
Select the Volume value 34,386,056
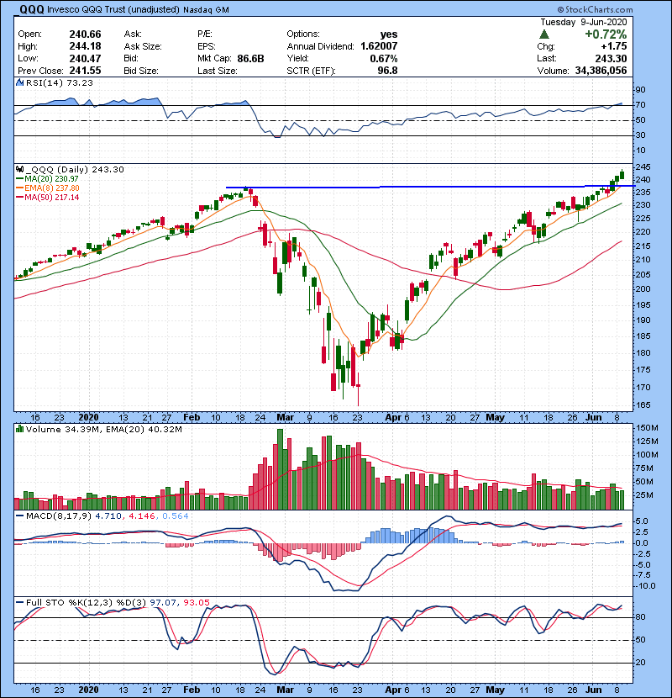tap(601, 71)
